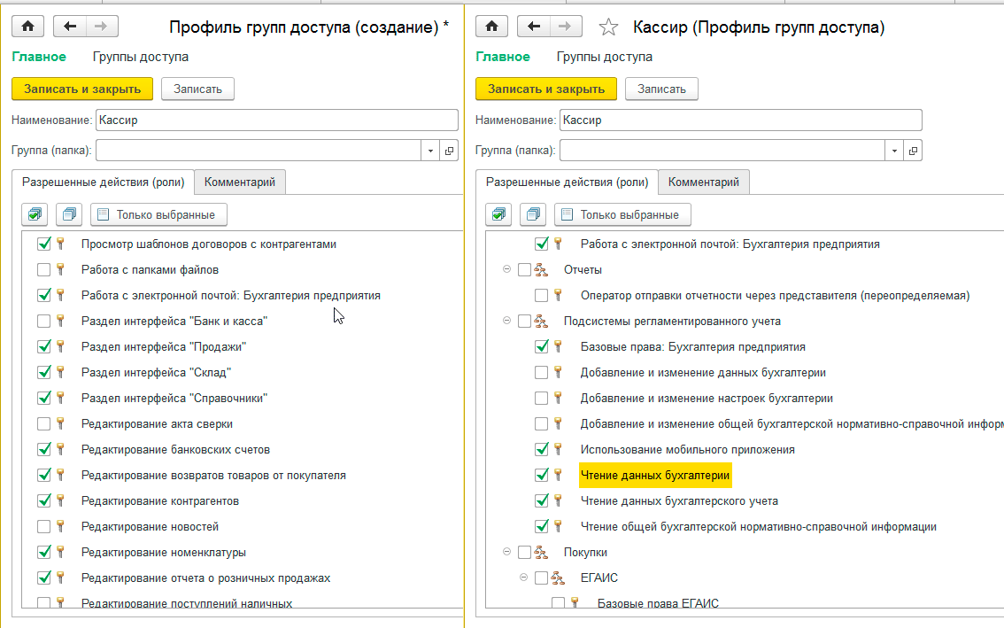This screenshot has height=628, width=1004.
Task: Open Группы доступа section in the right window
Action: coord(604,57)
